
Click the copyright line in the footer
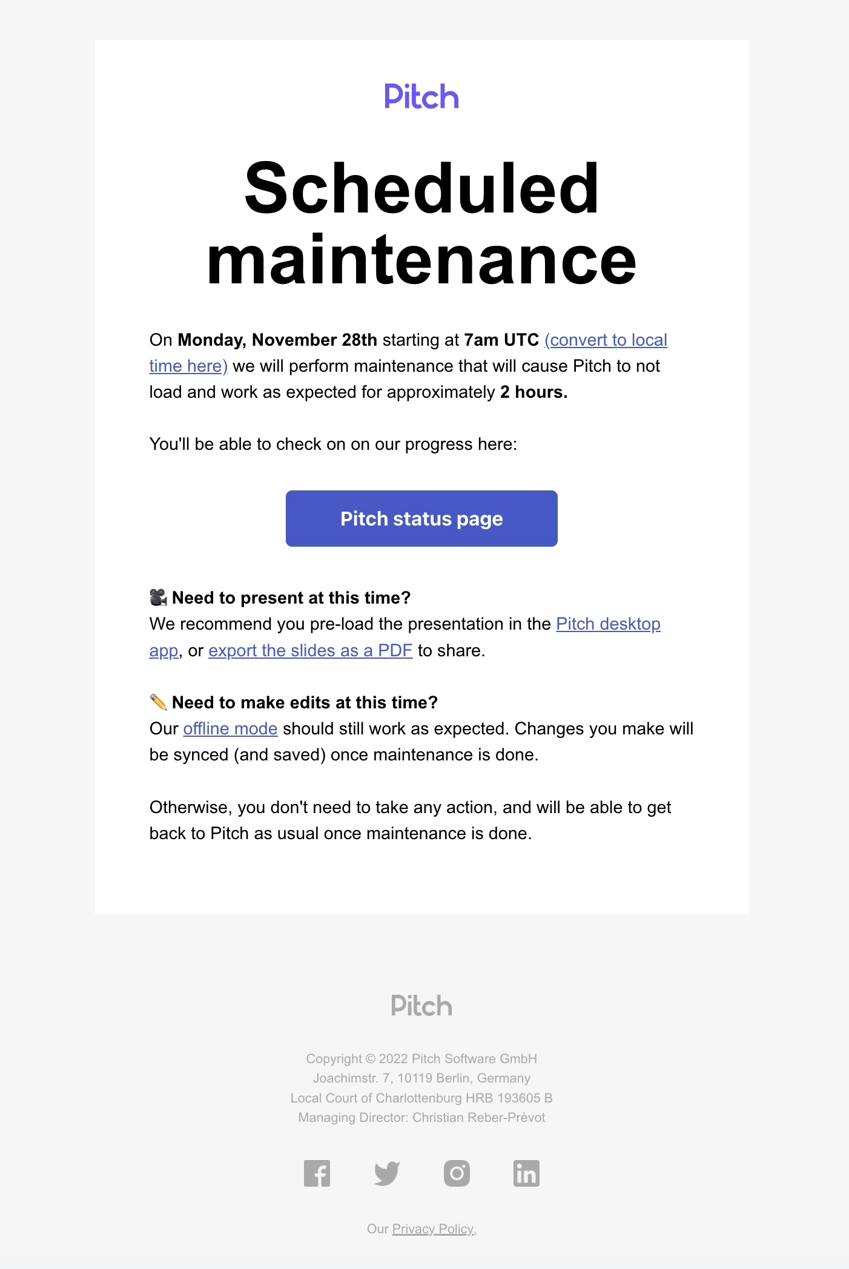[x=422, y=1058]
